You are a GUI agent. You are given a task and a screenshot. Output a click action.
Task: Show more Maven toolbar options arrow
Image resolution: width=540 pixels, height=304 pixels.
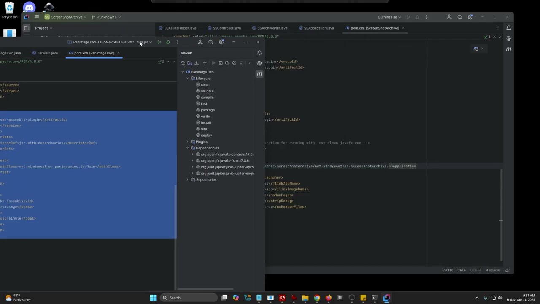(249, 63)
